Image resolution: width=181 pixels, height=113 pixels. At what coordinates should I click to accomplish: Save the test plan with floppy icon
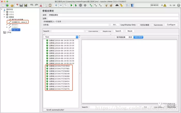coord(21,5)
